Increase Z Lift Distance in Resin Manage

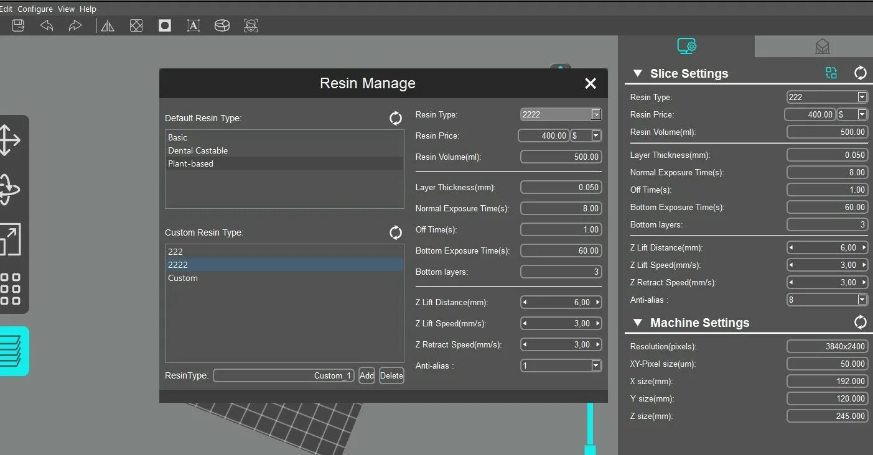pyautogui.click(x=598, y=303)
